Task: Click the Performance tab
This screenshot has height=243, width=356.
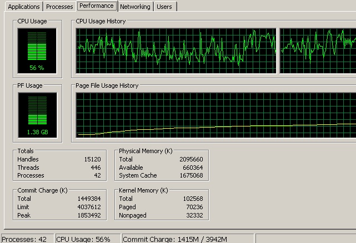Action: coord(97,6)
